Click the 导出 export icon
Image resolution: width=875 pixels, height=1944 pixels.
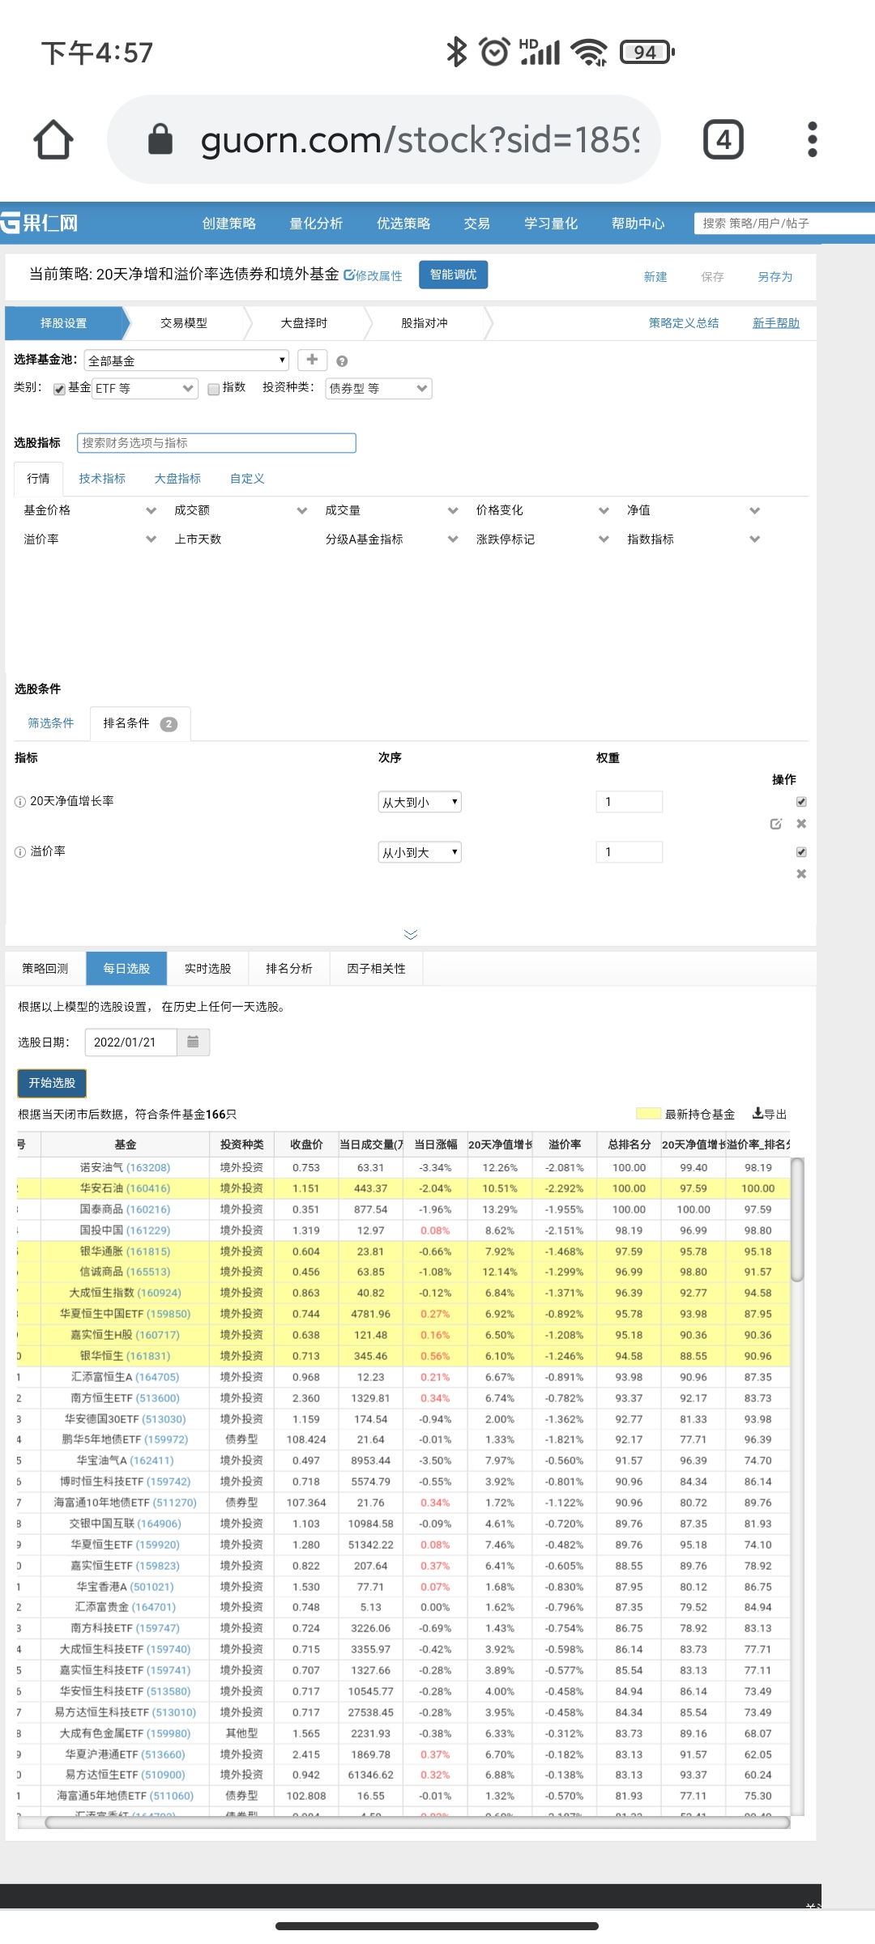pos(770,1114)
